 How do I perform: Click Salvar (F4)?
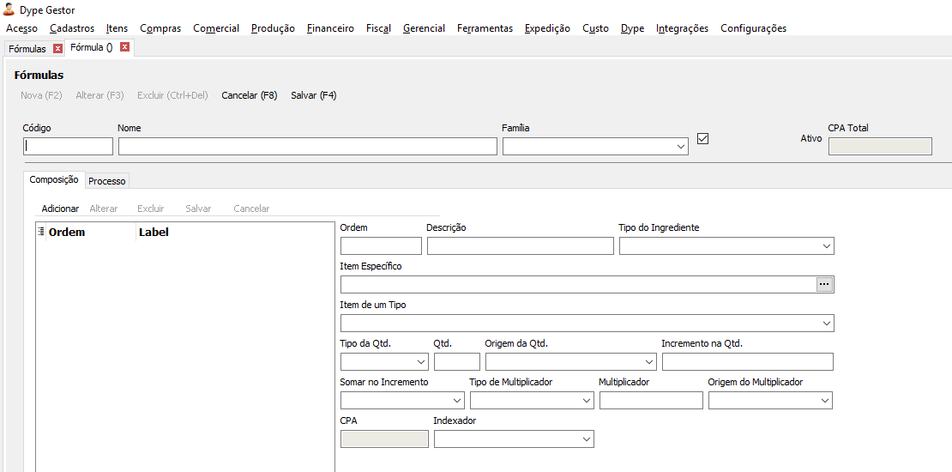pyautogui.click(x=313, y=95)
